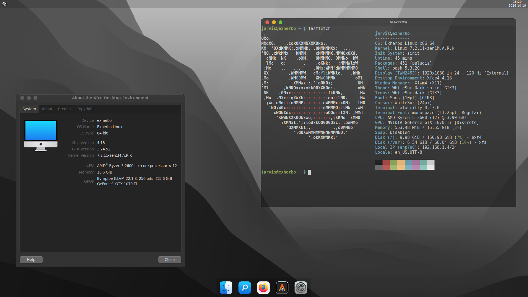Click kernel version '7.2.11-zen1M.A.R.K' in About dialog

(114, 155)
